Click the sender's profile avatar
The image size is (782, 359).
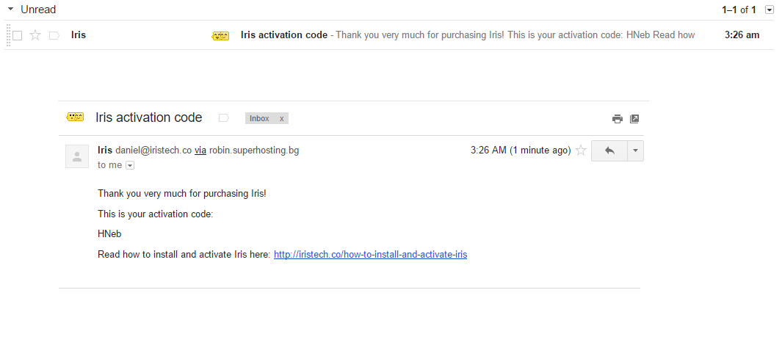pyautogui.click(x=77, y=156)
